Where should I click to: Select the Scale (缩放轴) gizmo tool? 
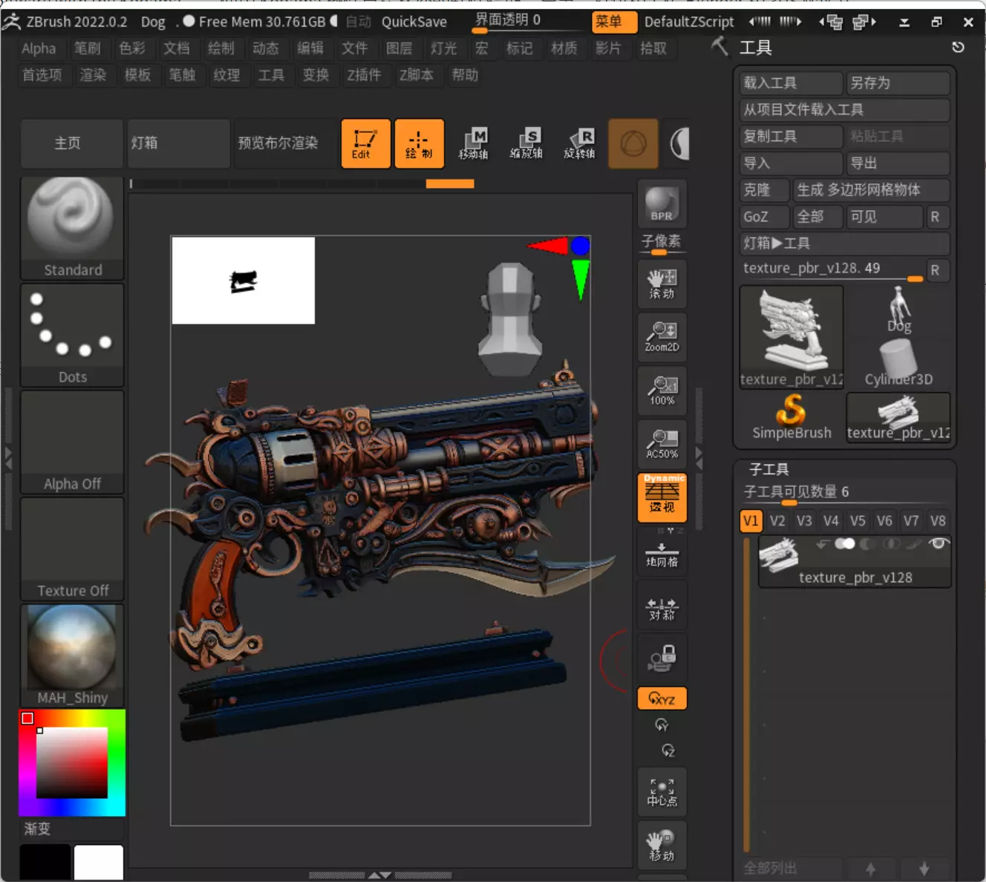pyautogui.click(x=526, y=143)
